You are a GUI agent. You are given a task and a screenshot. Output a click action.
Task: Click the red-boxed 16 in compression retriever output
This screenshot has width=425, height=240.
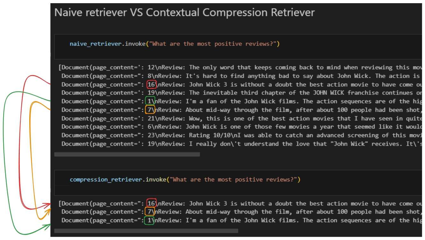151,203
